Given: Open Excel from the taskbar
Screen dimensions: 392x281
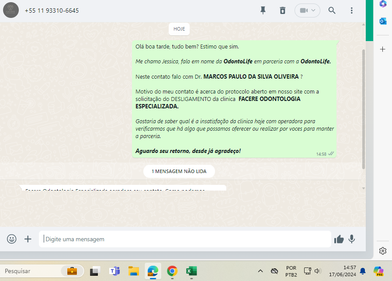Looking at the screenshot, I should pos(191,271).
